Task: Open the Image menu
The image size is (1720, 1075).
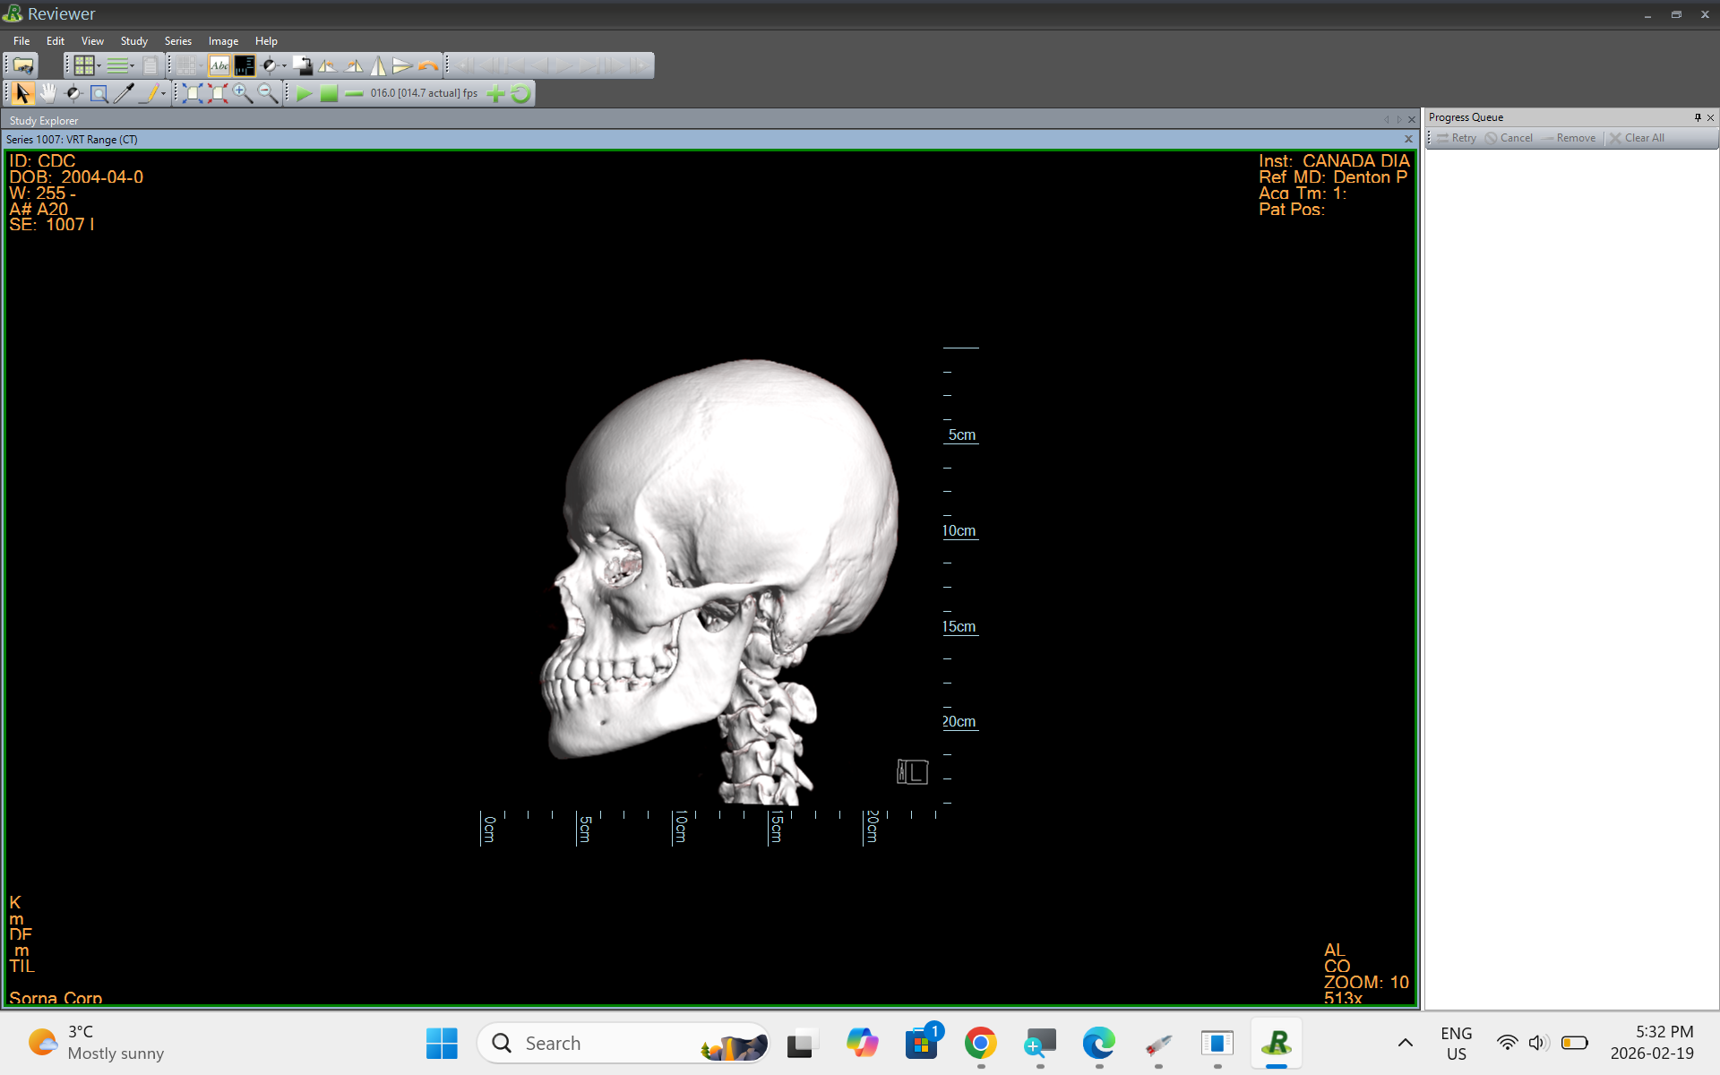Action: coord(223,40)
